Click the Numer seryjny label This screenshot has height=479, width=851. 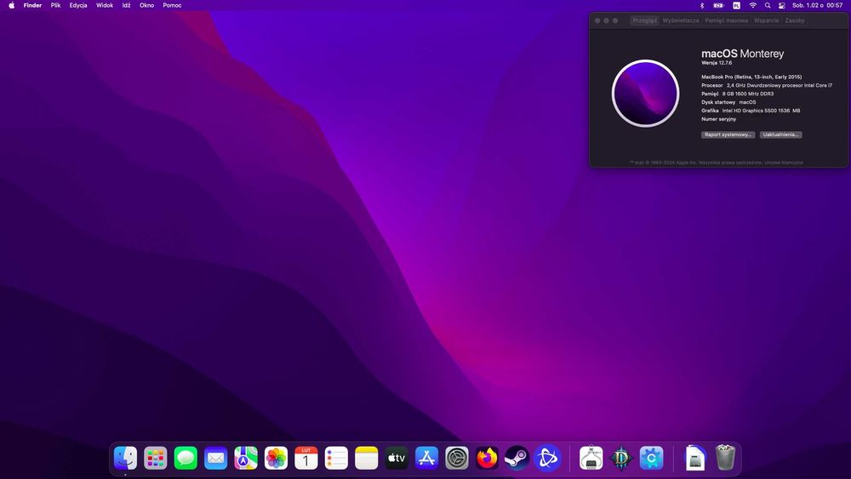(718, 119)
